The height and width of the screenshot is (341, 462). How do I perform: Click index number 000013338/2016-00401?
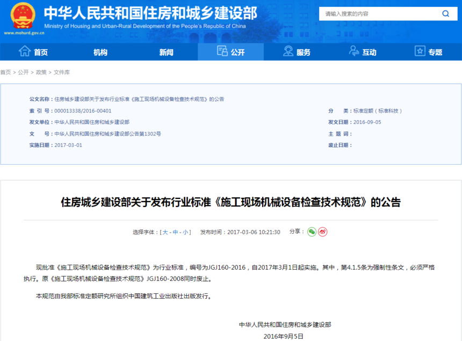83,111
